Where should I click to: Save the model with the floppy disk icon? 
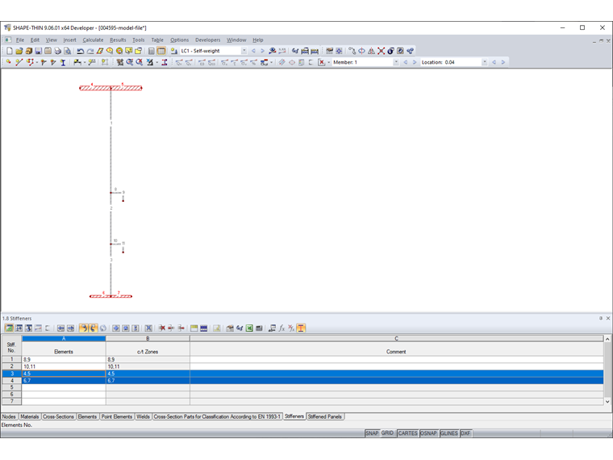click(39, 51)
